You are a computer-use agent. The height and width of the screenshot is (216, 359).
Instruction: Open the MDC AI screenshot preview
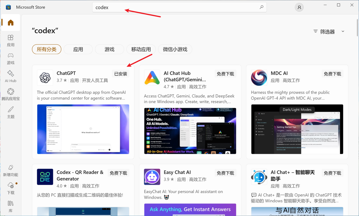[x=297, y=129]
